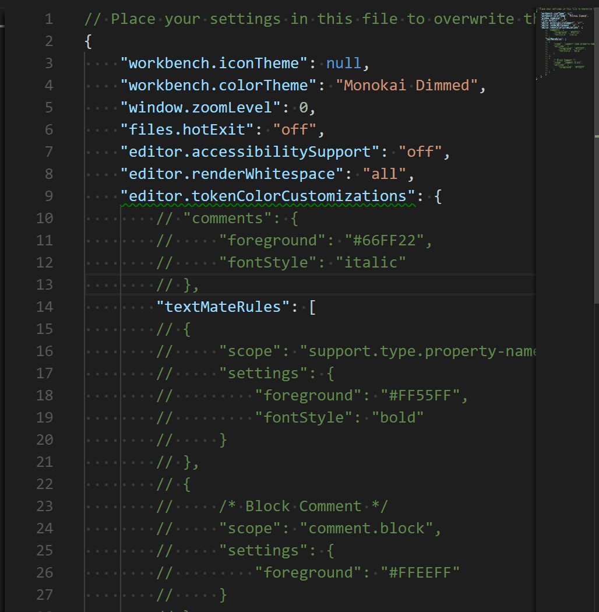Click the null value of iconTheme
599x612 pixels.
(x=343, y=63)
